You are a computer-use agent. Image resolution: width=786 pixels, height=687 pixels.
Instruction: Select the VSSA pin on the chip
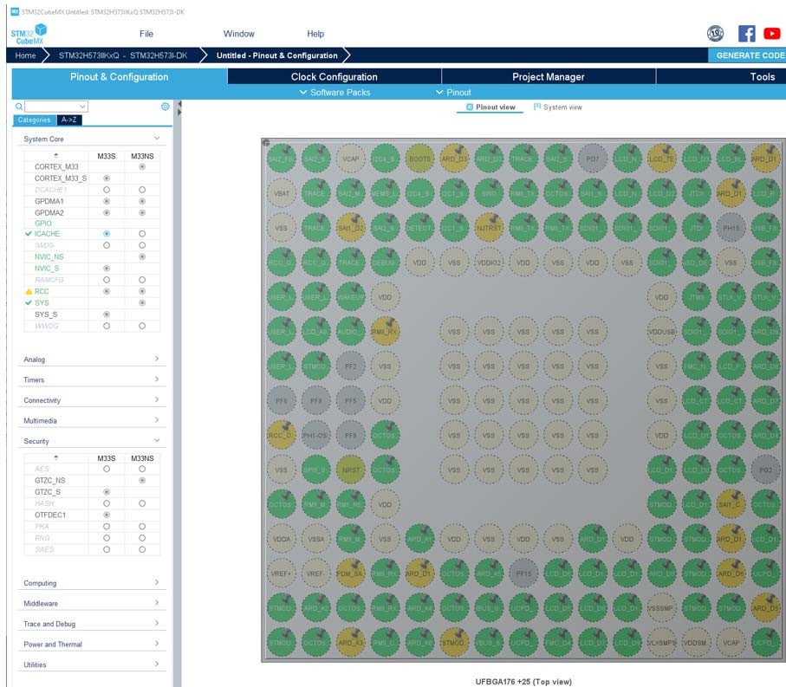pyautogui.click(x=315, y=539)
